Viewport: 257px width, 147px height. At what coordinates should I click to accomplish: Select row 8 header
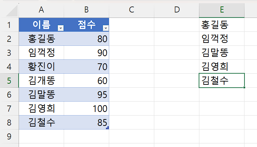(9, 122)
